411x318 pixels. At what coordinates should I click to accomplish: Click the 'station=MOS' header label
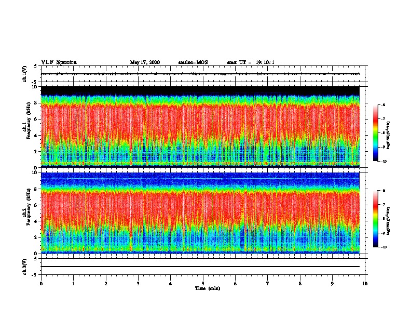(193, 62)
